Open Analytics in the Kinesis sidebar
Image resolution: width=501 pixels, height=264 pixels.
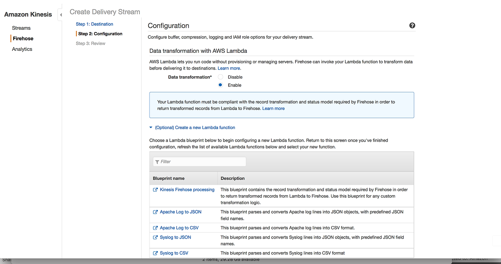(22, 49)
